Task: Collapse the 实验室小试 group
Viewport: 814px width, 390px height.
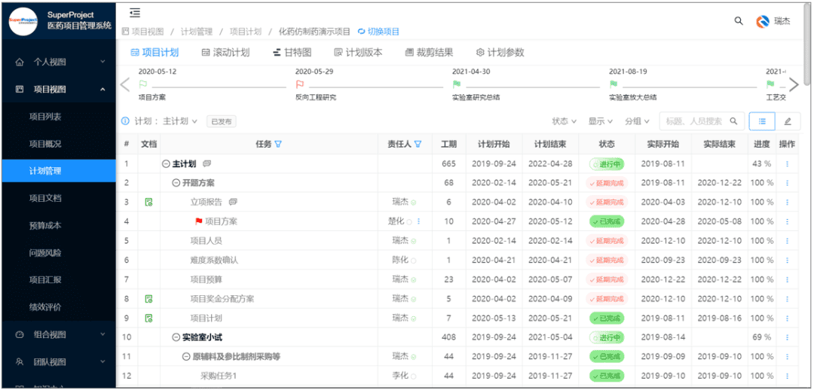Action: [x=176, y=337]
